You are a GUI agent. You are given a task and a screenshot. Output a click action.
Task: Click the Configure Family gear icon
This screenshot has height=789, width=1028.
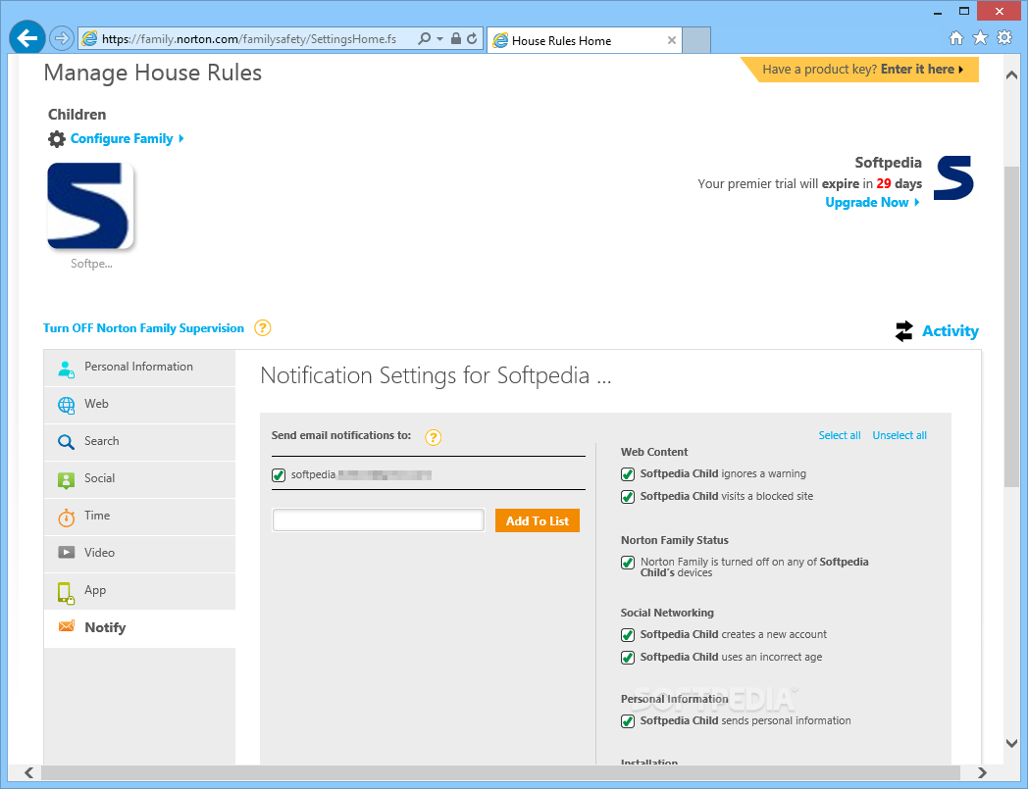pos(57,139)
